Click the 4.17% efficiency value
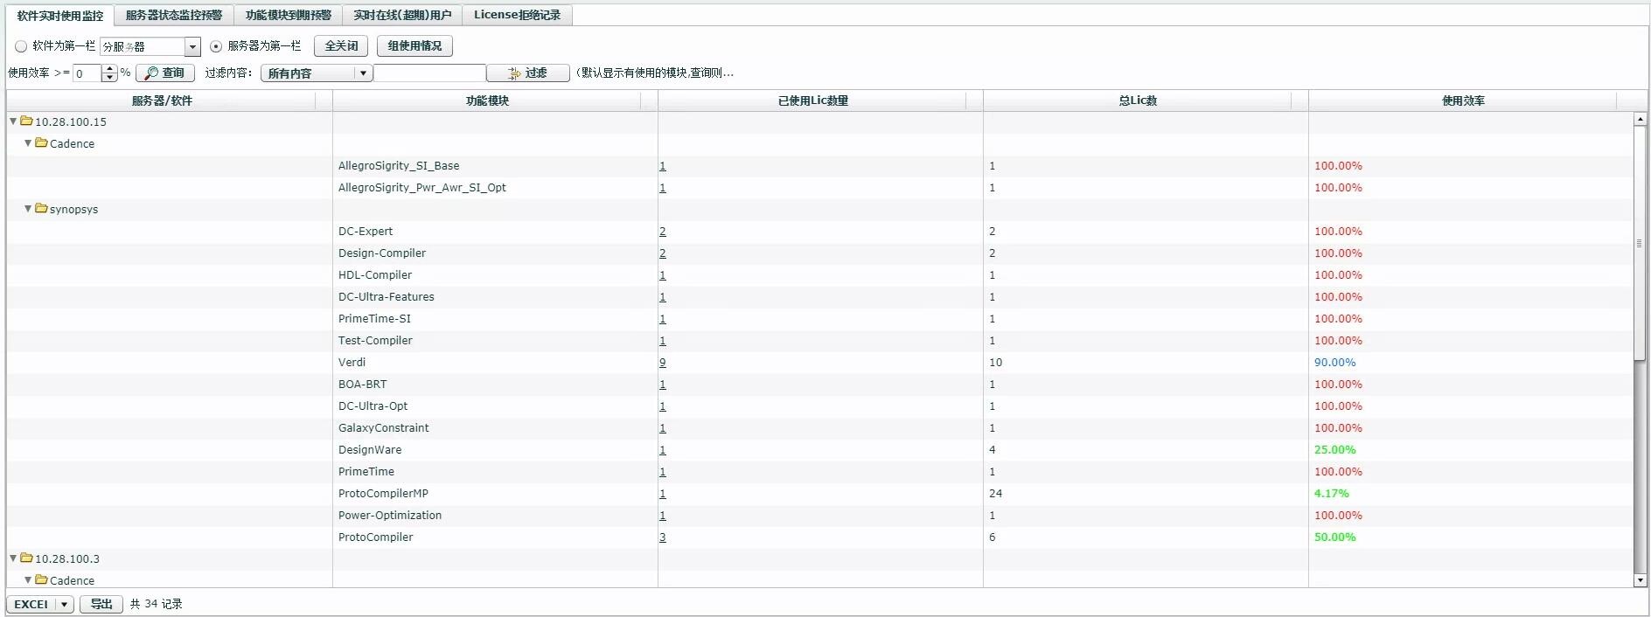 (1331, 494)
